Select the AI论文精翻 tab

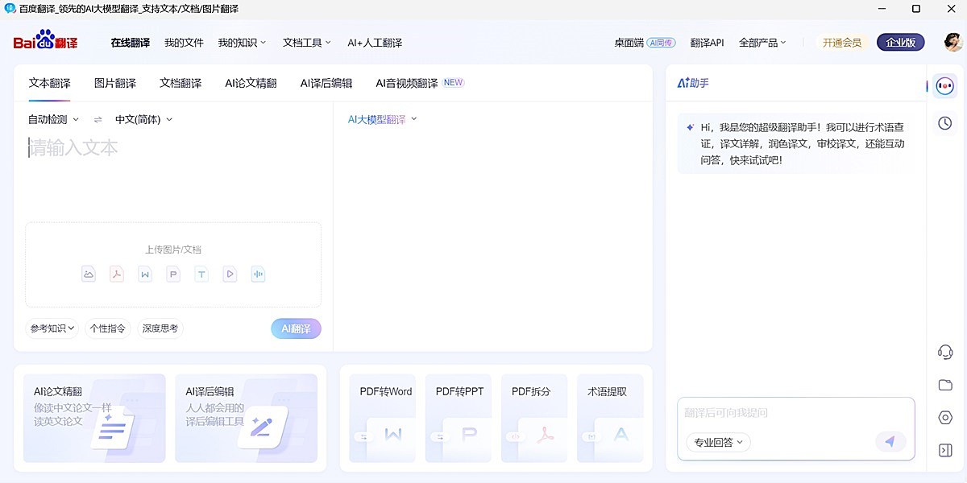tap(251, 82)
